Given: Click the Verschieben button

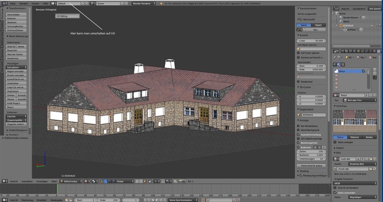Looking at the screenshot, I should [16, 14].
